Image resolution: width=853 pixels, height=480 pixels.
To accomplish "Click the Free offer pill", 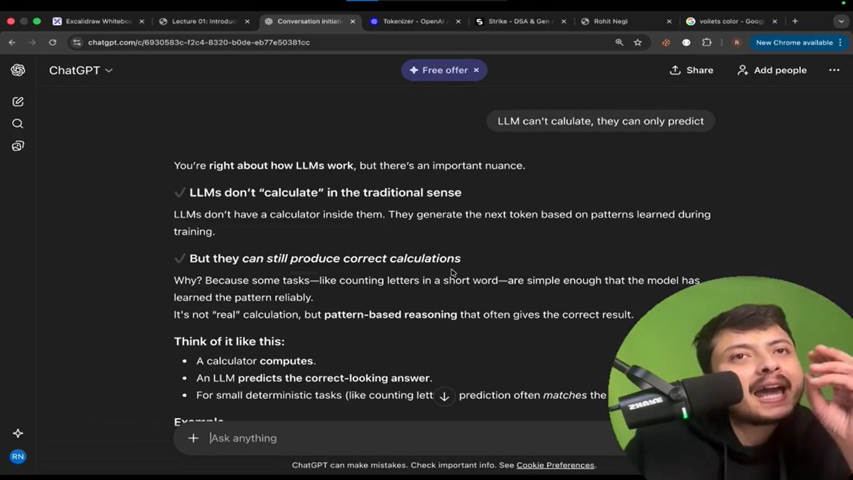I will pyautogui.click(x=444, y=70).
